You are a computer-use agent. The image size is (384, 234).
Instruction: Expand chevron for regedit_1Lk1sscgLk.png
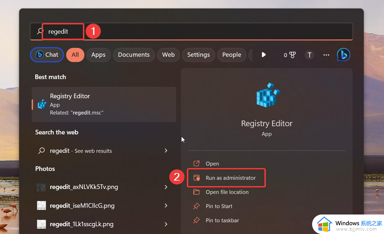coord(166,224)
